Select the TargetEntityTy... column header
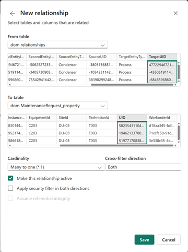188x252 pixels. pos(132,57)
